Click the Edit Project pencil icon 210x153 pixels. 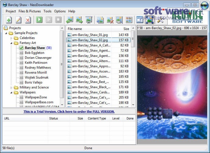[x=18, y=20]
